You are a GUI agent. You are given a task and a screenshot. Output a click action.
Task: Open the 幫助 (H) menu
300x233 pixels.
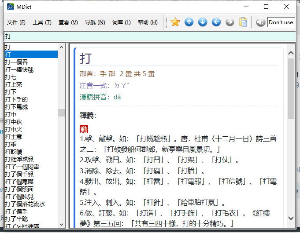(148, 22)
